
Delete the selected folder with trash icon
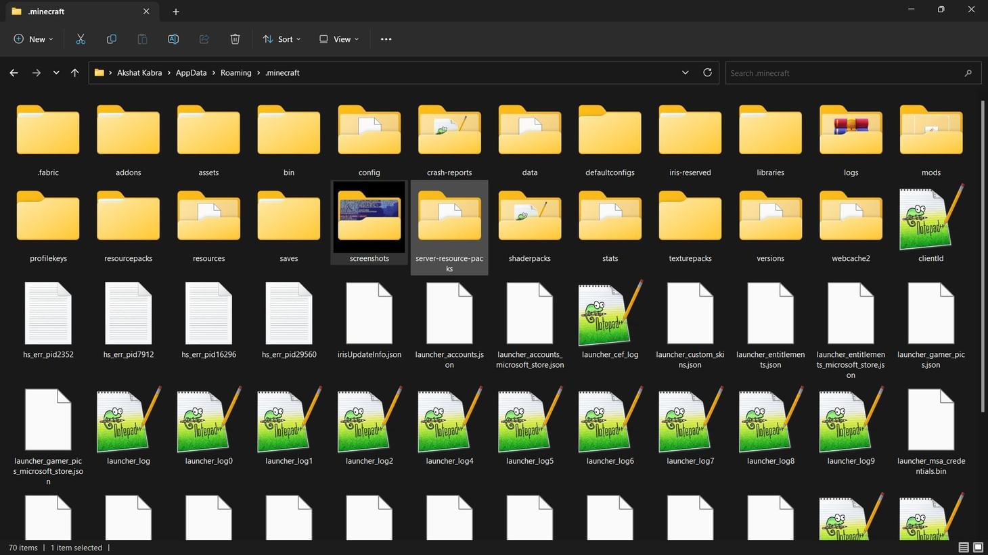click(x=235, y=39)
